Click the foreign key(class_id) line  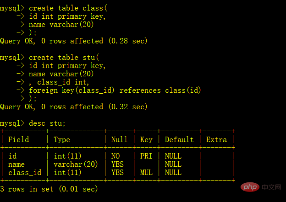(x=115, y=90)
